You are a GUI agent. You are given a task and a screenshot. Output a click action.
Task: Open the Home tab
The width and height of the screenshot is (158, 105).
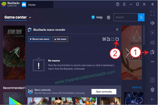(37, 5)
